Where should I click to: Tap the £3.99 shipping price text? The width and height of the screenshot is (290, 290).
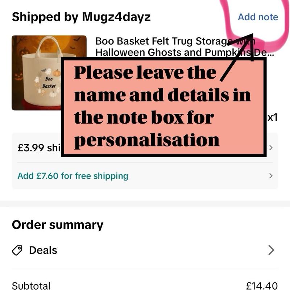39,148
